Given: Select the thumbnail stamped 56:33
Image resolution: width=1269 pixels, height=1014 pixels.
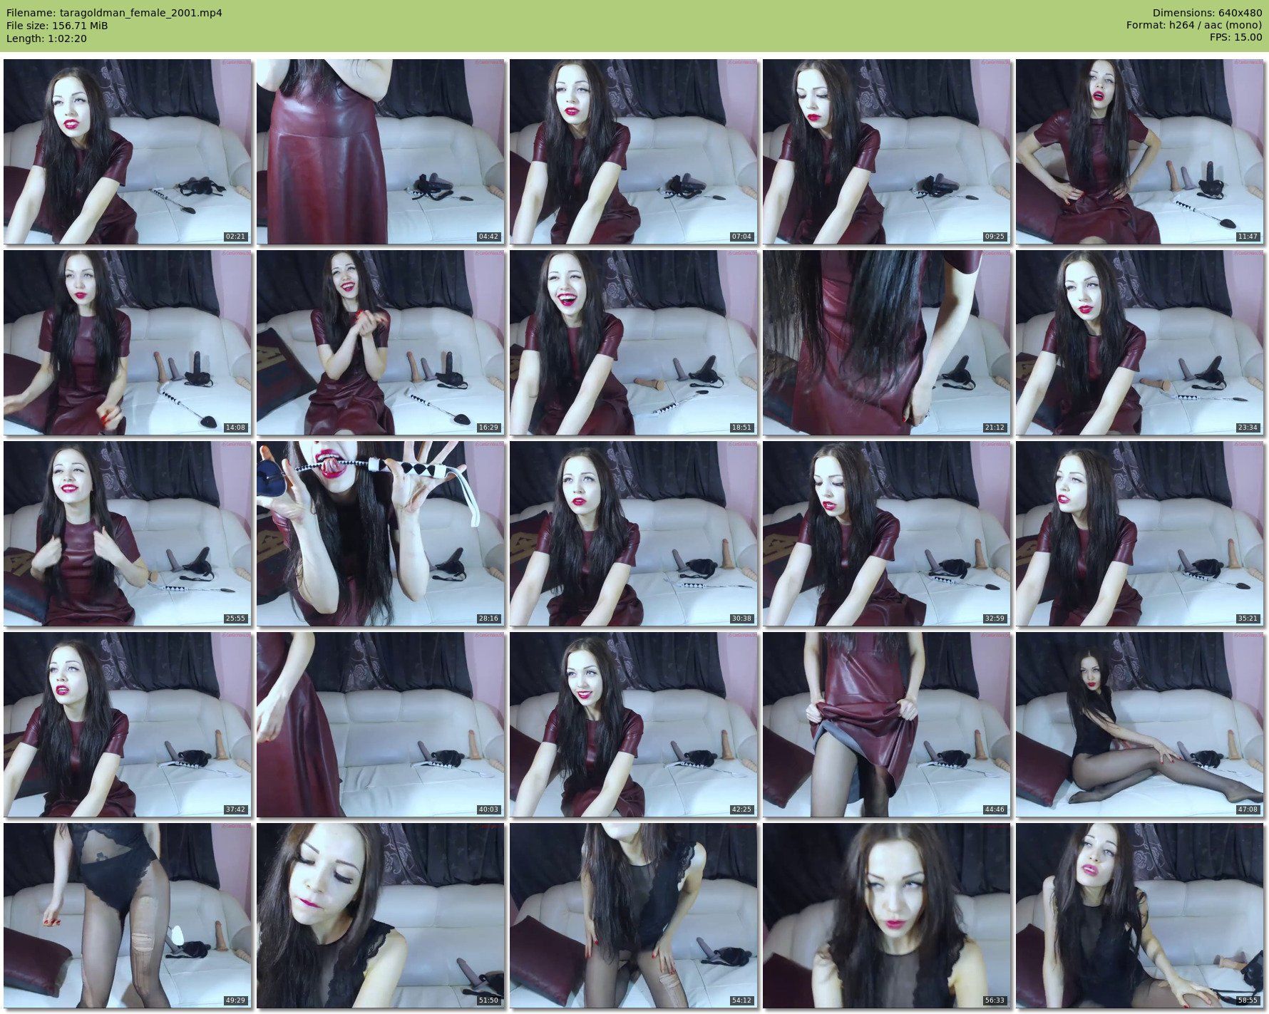Looking at the screenshot, I should (x=887, y=916).
